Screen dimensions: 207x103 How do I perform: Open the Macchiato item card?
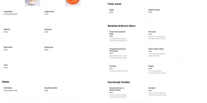pyautogui.click(x=21, y=52)
